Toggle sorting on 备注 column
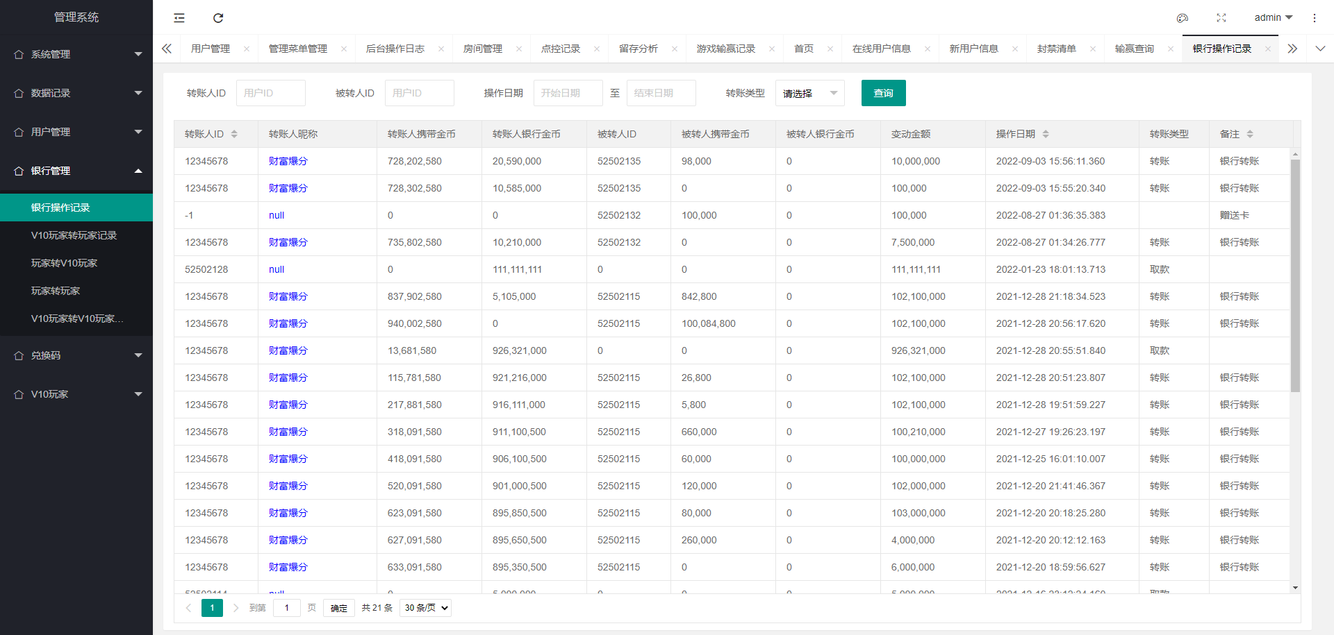This screenshot has height=635, width=1334. (1249, 134)
